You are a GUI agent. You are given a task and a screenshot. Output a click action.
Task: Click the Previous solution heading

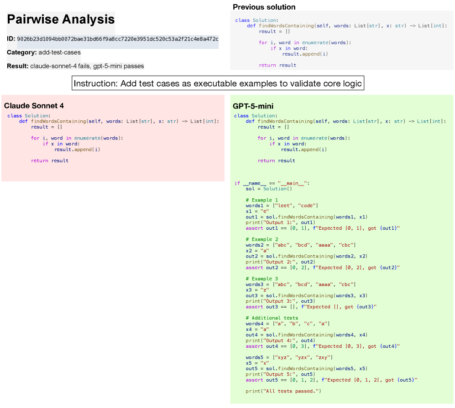pyautogui.click(x=264, y=7)
